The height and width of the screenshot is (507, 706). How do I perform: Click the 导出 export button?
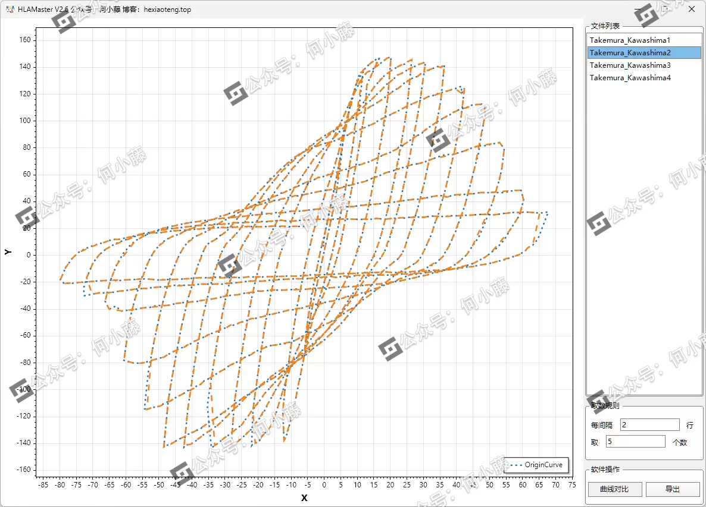click(673, 489)
